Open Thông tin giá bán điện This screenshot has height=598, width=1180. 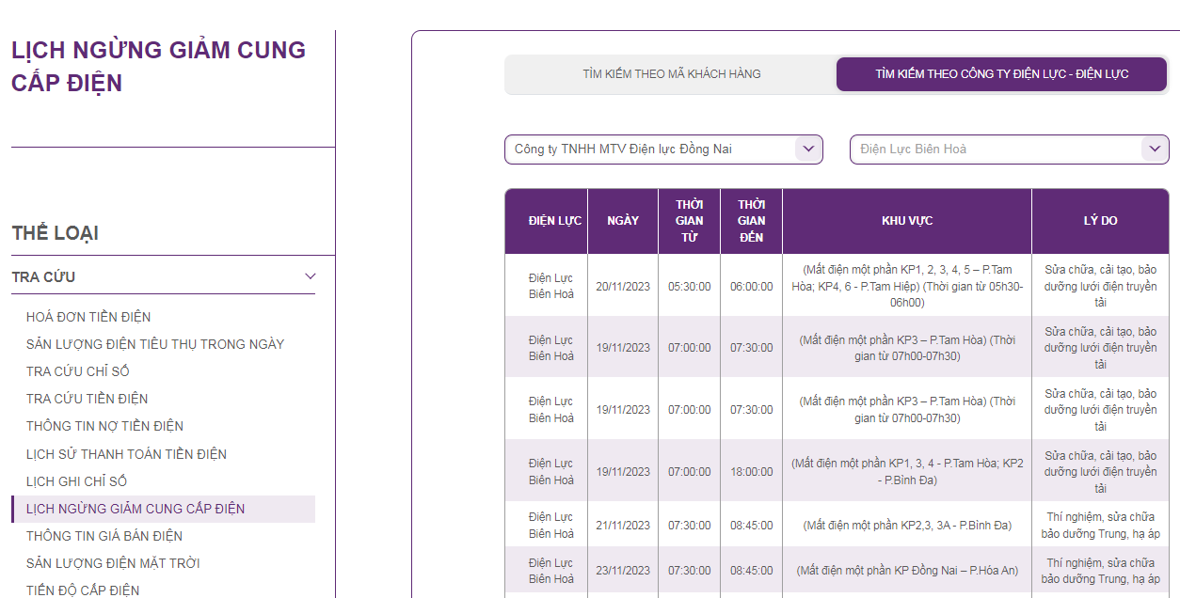click(x=104, y=536)
